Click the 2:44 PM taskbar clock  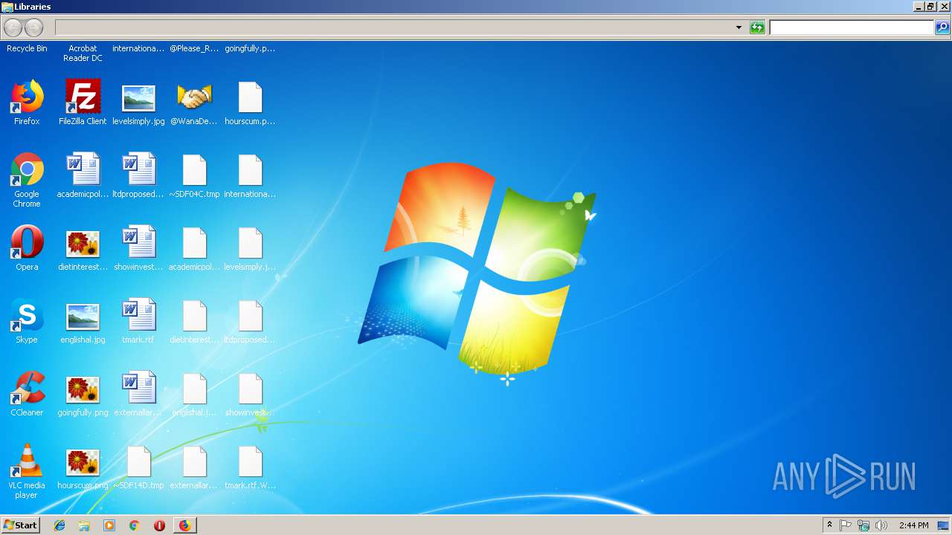pos(913,525)
